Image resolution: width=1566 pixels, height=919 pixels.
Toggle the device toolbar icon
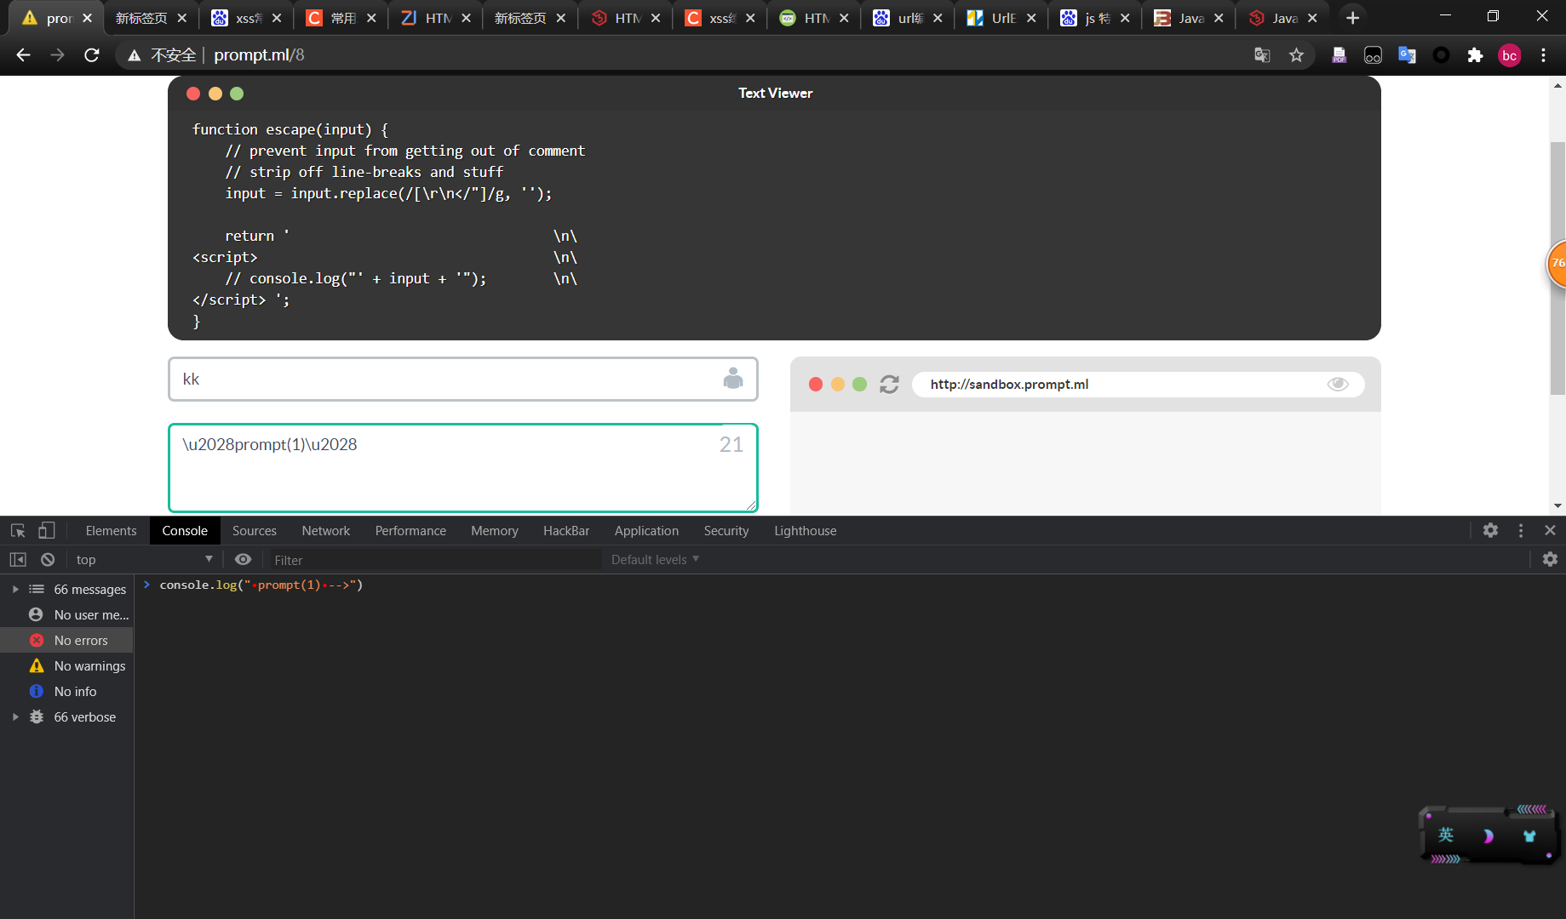pyautogui.click(x=47, y=531)
